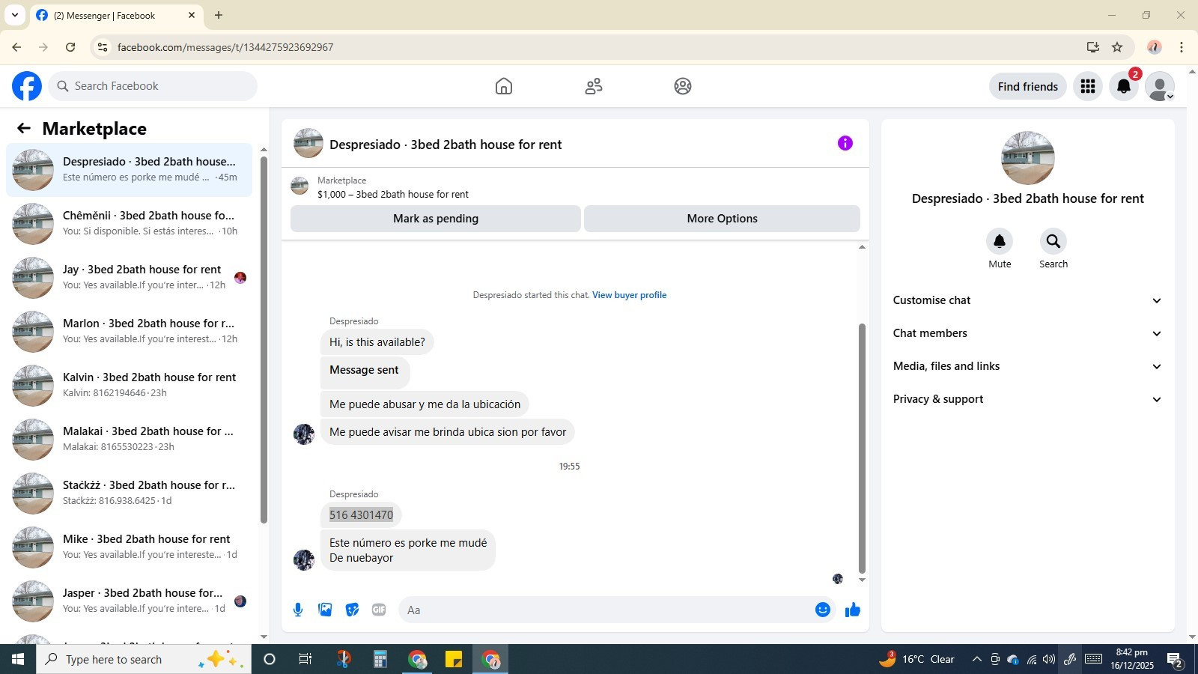Search in conversation magnifier icon

pyautogui.click(x=1053, y=241)
